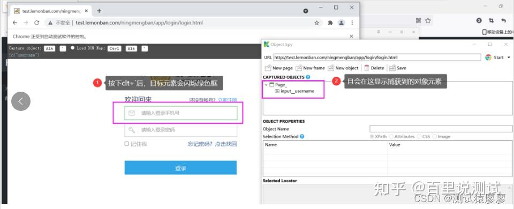Screen dimensions: 514x209
Task: Open the Chrome profile avatar
Action: (342, 23)
